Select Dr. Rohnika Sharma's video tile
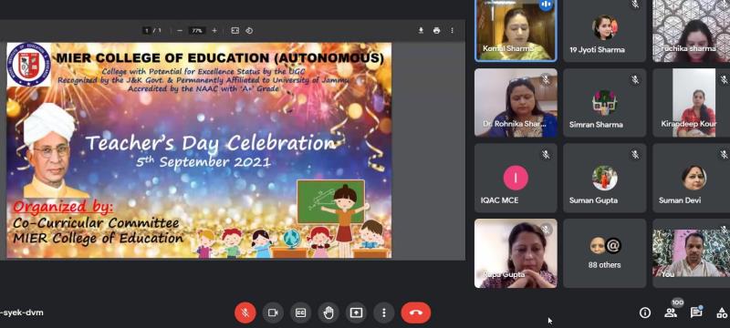Viewport: 730px width, 328px height. [x=516, y=103]
